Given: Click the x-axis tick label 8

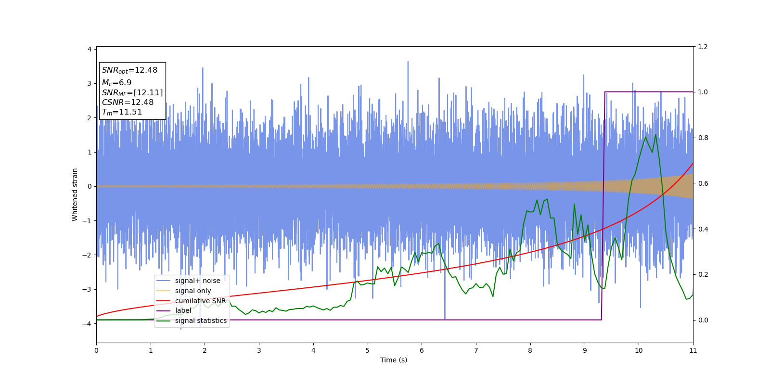Looking at the screenshot, I should [530, 350].
